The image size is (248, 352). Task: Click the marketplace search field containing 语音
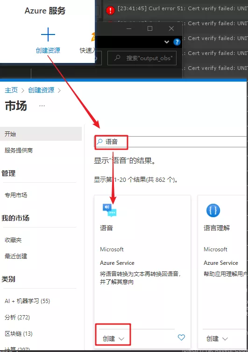170,142
